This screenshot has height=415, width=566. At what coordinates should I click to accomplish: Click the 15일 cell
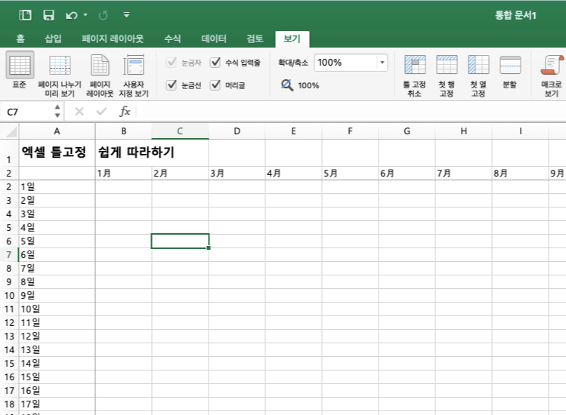pos(57,377)
